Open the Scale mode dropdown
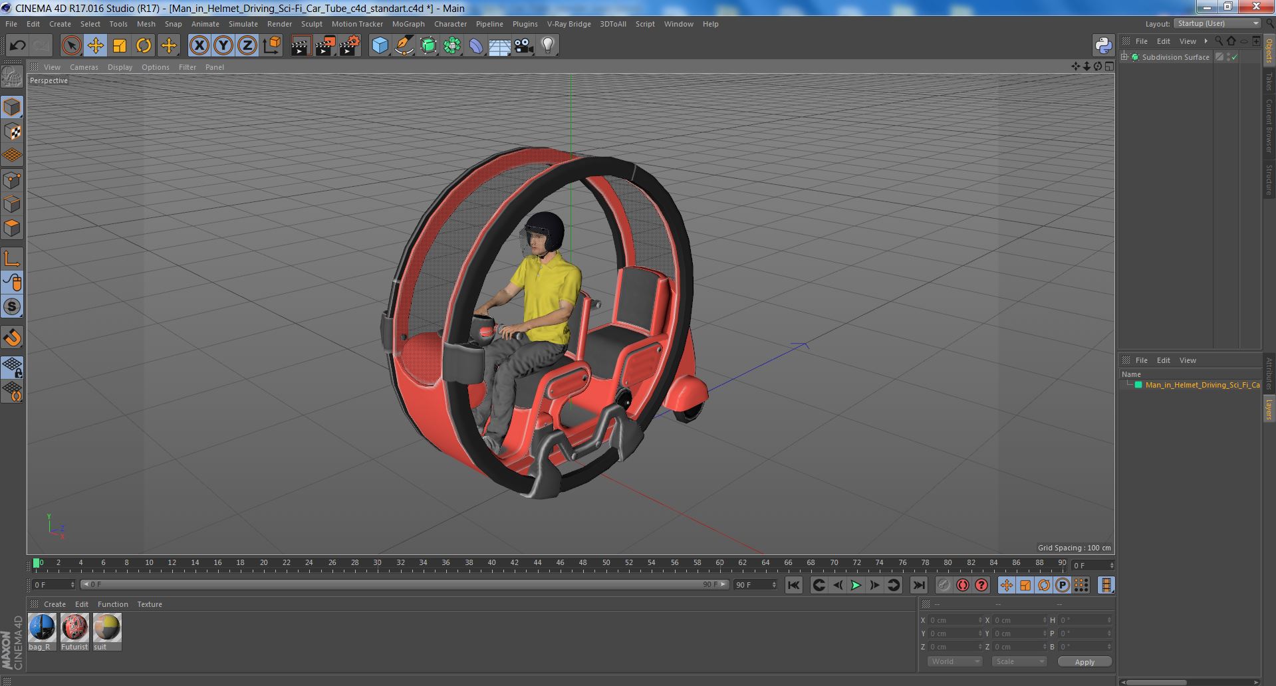The image size is (1276, 686). coord(1019,661)
